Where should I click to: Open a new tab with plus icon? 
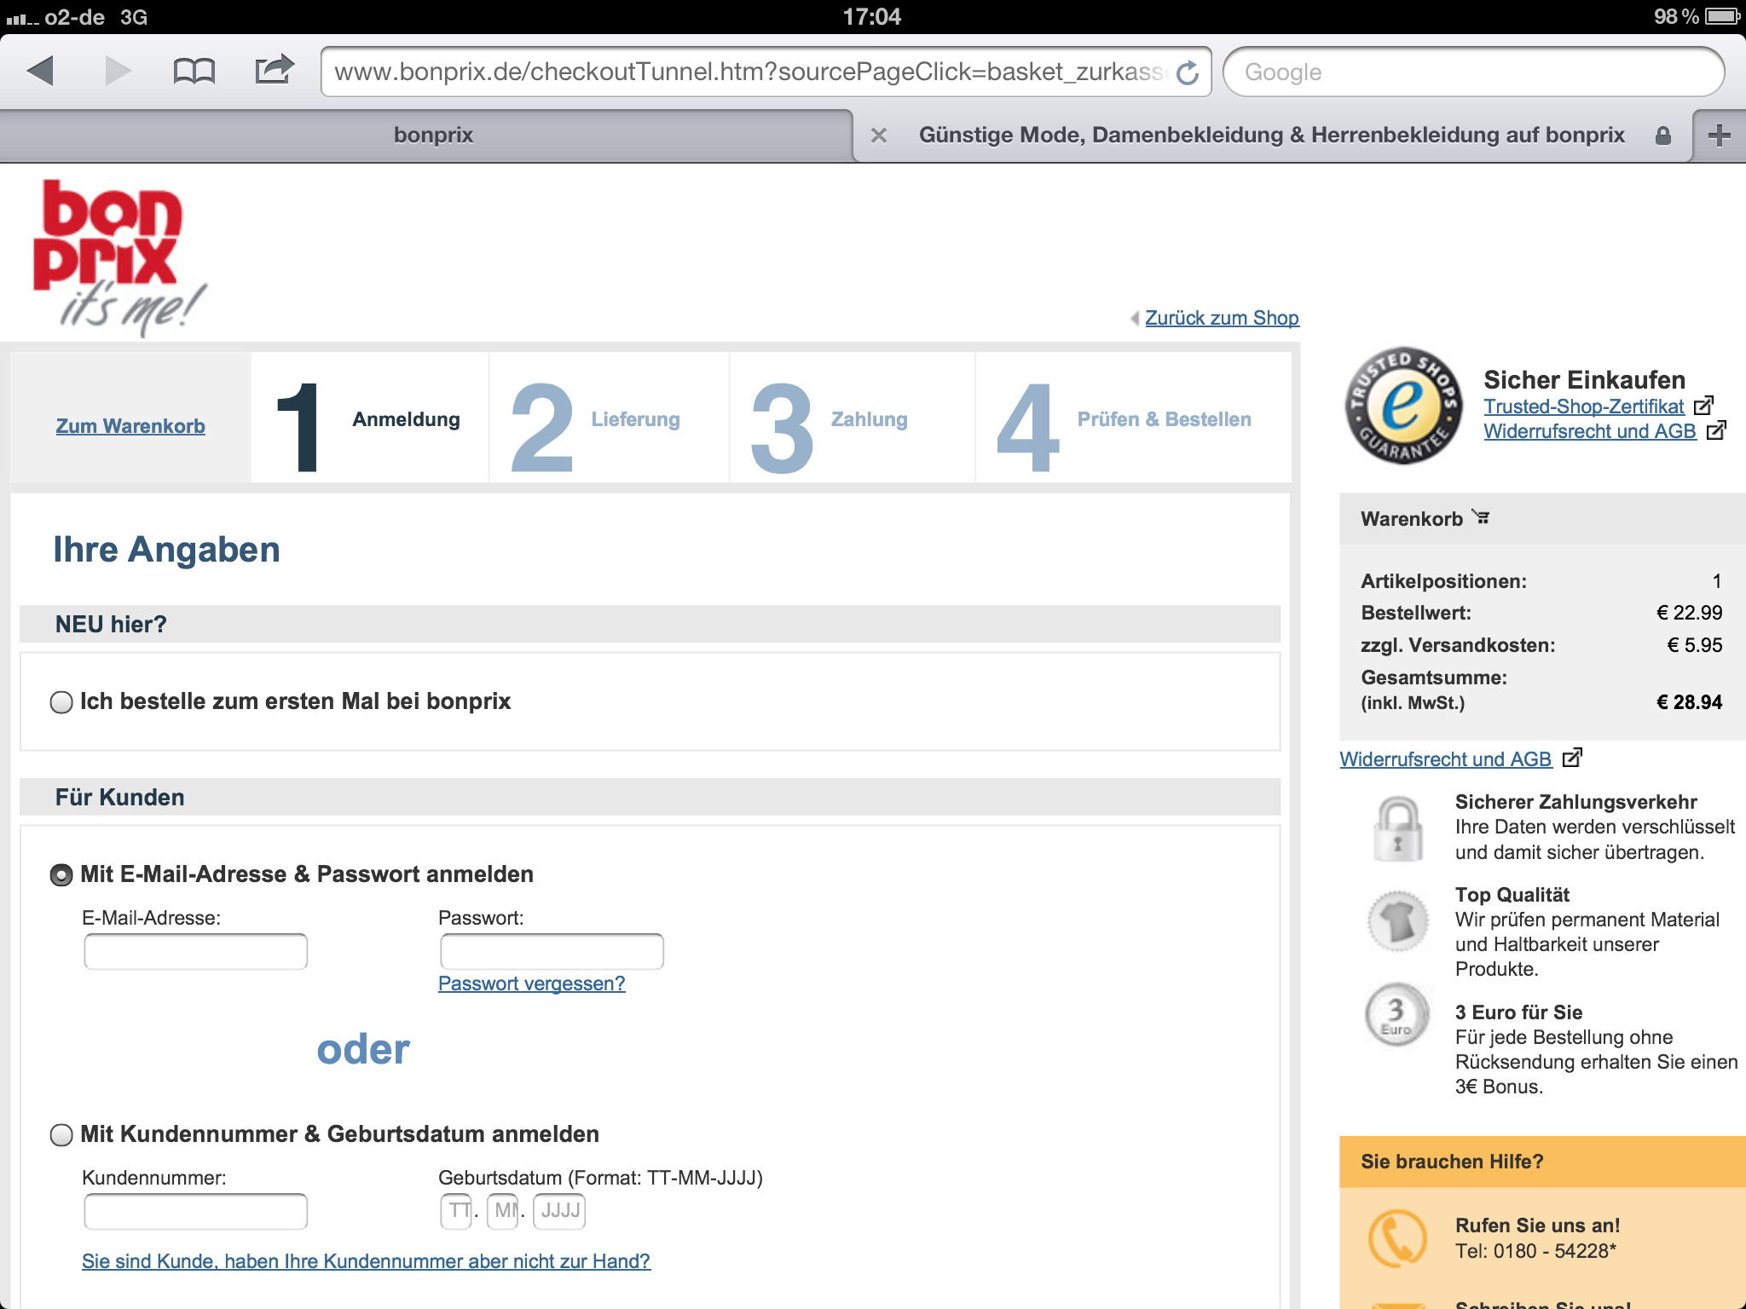(x=1719, y=136)
